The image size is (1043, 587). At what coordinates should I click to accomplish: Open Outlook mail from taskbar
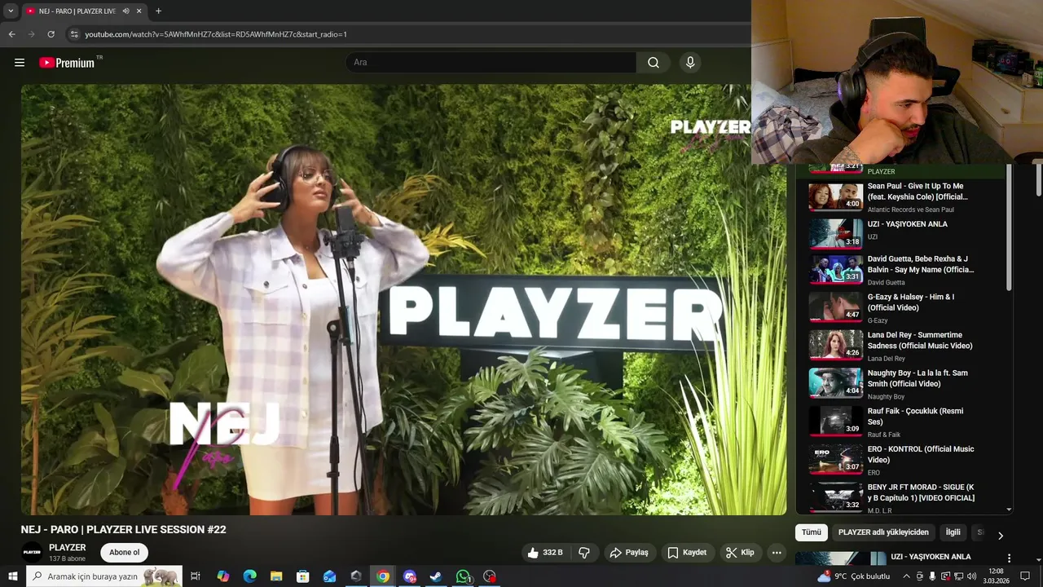(x=329, y=576)
